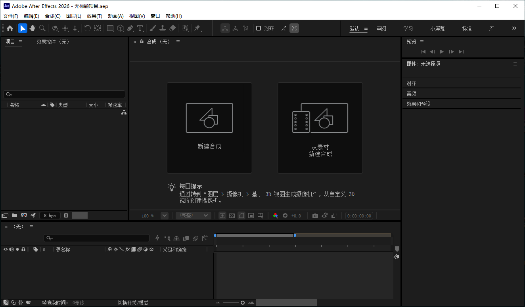
Task: Select the Brush tool
Action: [x=153, y=28]
